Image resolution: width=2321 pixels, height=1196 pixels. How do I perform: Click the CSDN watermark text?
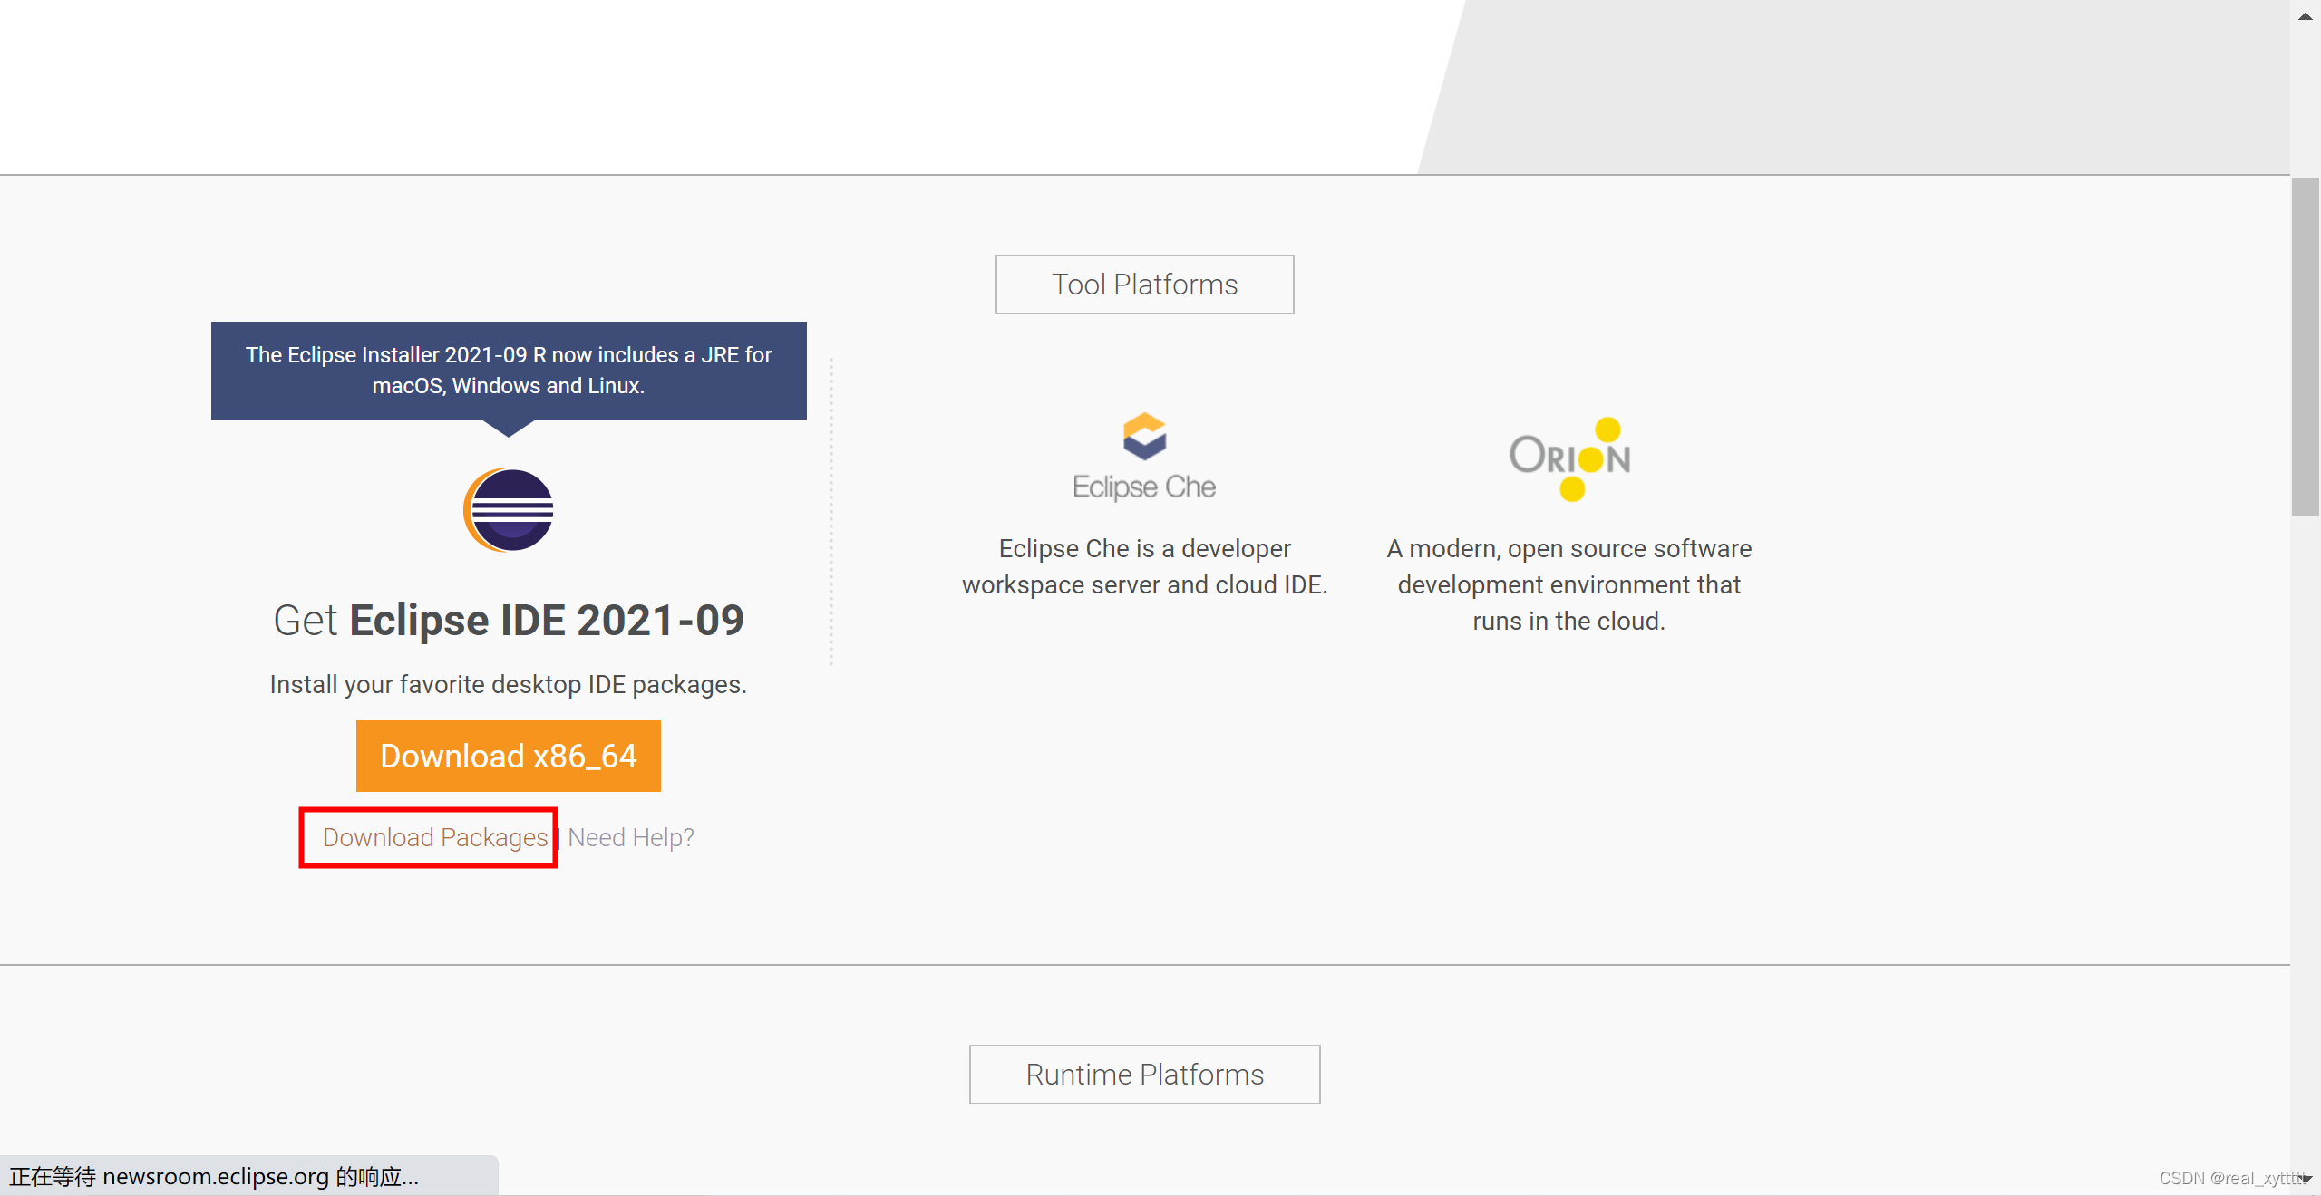coord(2229,1178)
